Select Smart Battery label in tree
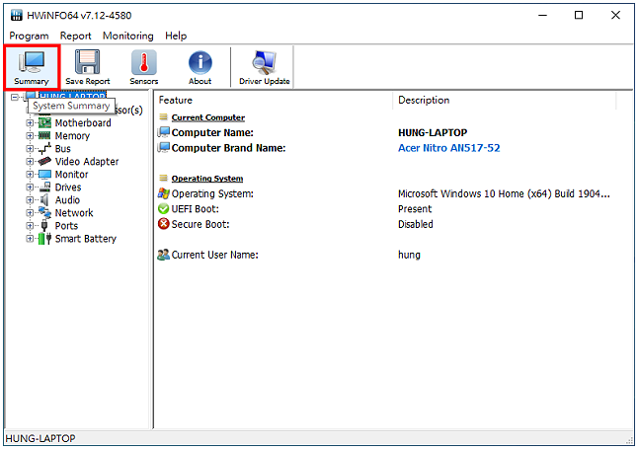Viewport: 639px width, 450px height. tap(86, 239)
